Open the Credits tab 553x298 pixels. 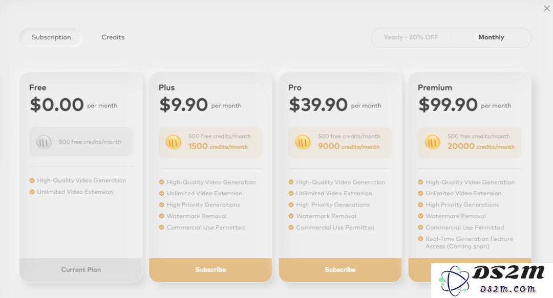point(113,37)
